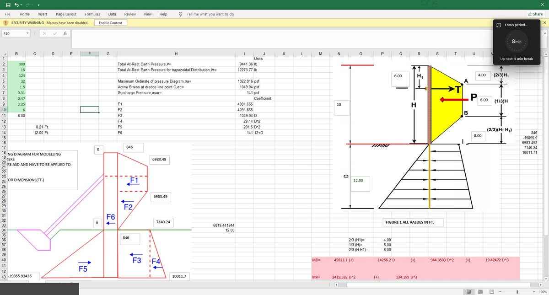Image resolution: width=549 pixels, height=295 pixels.
Task: Enable Page Break Preview mode
Action: pos(492,291)
